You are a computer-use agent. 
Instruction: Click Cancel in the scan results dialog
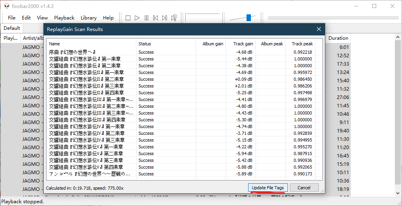304,188
